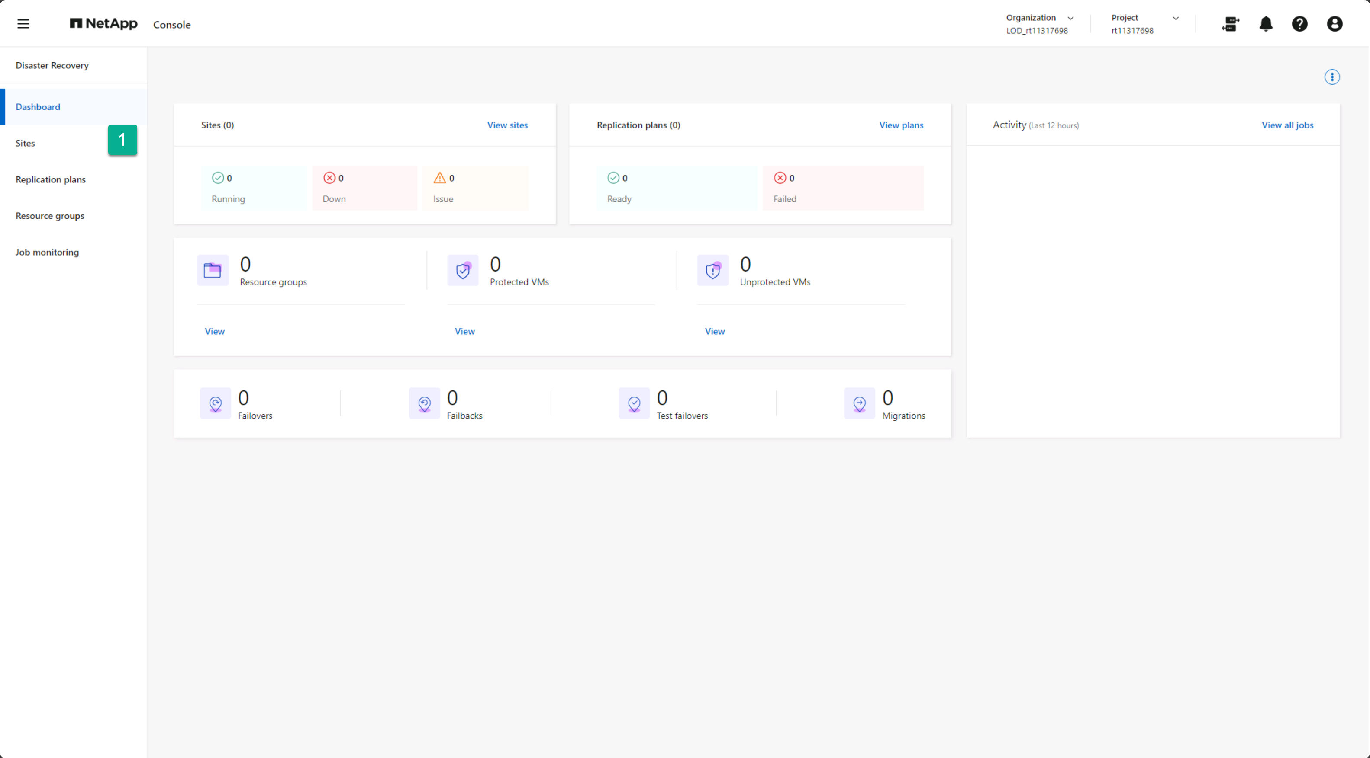Click the Migrations arrow icon
1370x758 pixels.
(859, 404)
